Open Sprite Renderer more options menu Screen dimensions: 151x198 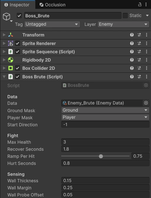click(x=147, y=43)
